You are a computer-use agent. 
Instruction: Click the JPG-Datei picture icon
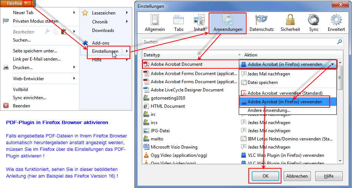(146, 130)
